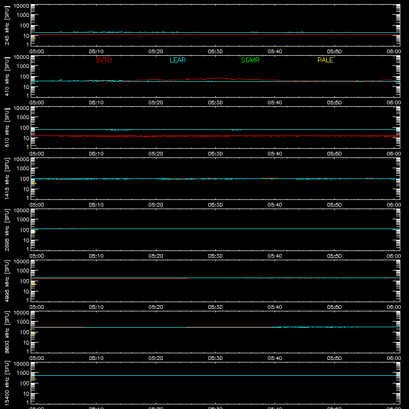Click 05:20 time label under 4995 MHz panel
409x409 pixels.
click(156, 307)
